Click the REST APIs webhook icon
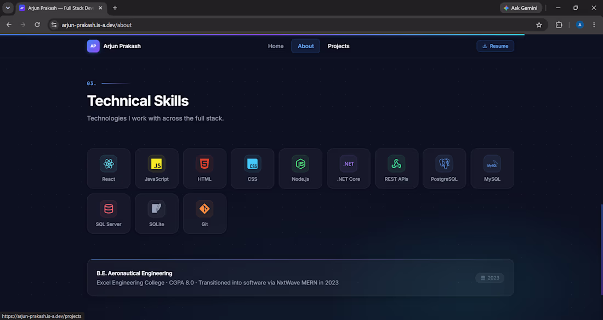 pos(396,164)
